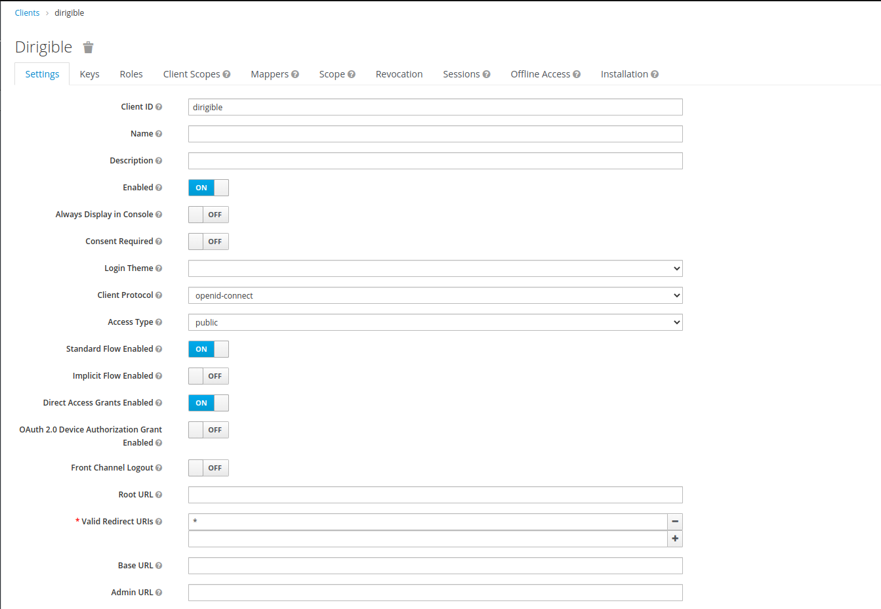
Task: Open Client Protocol dropdown showing openid-connect
Action: (436, 295)
